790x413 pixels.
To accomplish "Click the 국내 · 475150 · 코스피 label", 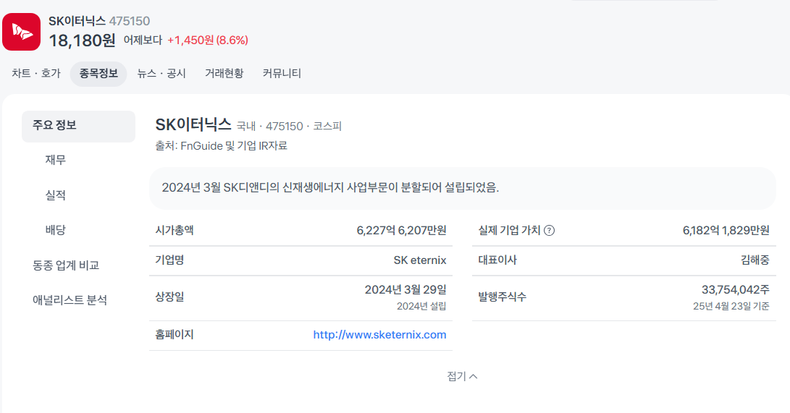I will pyautogui.click(x=289, y=127).
